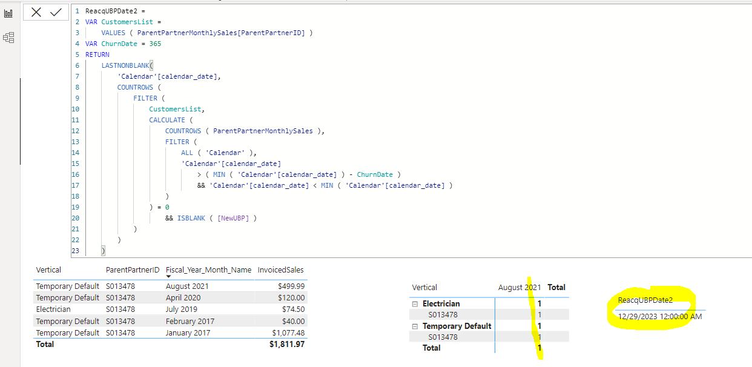The image size is (752, 367).
Task: Select the matrix Total column header
Action: click(x=556, y=288)
